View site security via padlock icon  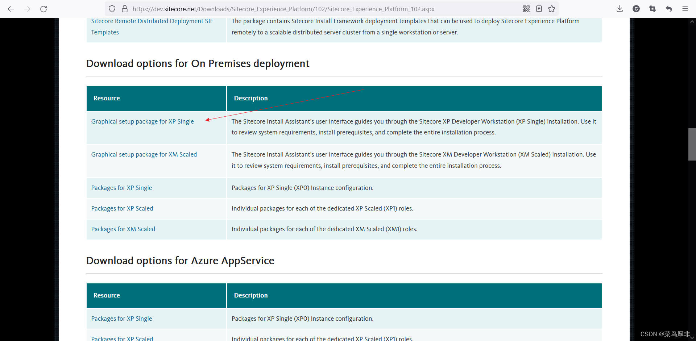(x=124, y=9)
